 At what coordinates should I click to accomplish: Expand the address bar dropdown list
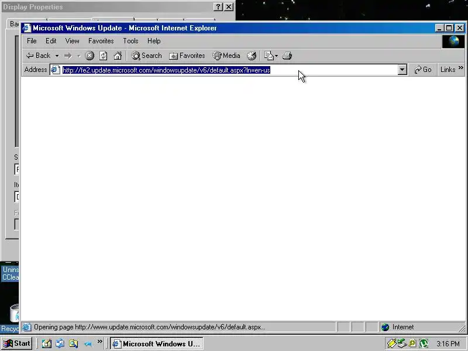tap(402, 70)
